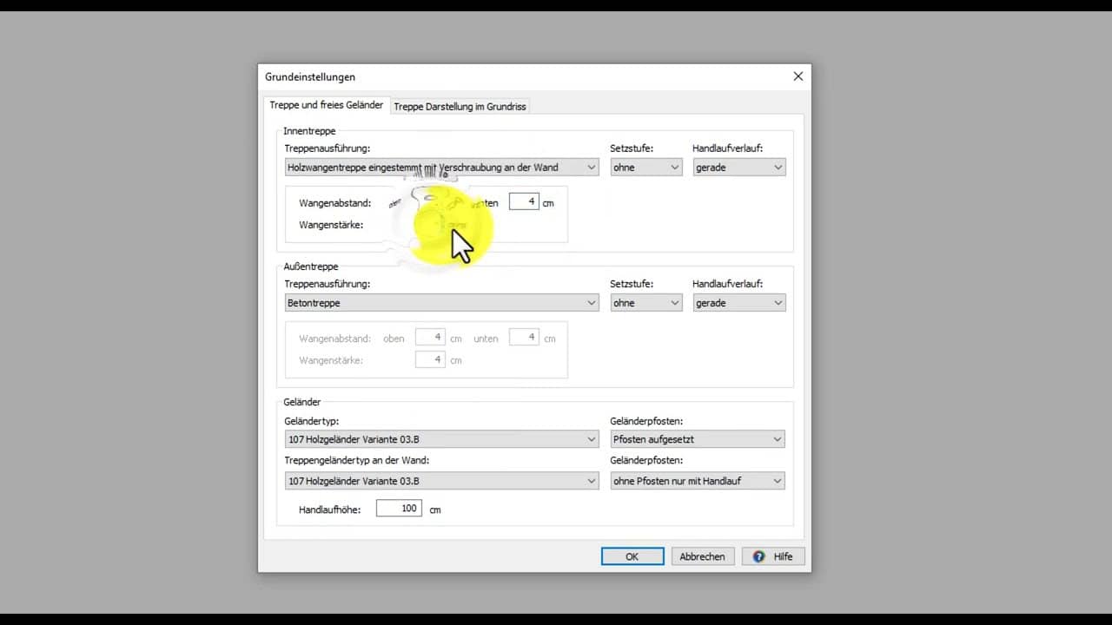Click the Hilfe button
Image resolution: width=1112 pixels, height=625 pixels.
(x=773, y=556)
